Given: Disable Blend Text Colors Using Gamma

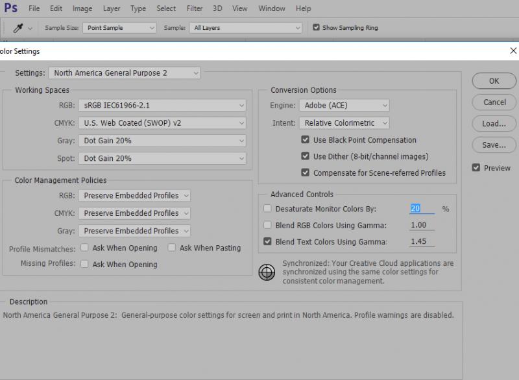Looking at the screenshot, I should [x=267, y=241].
